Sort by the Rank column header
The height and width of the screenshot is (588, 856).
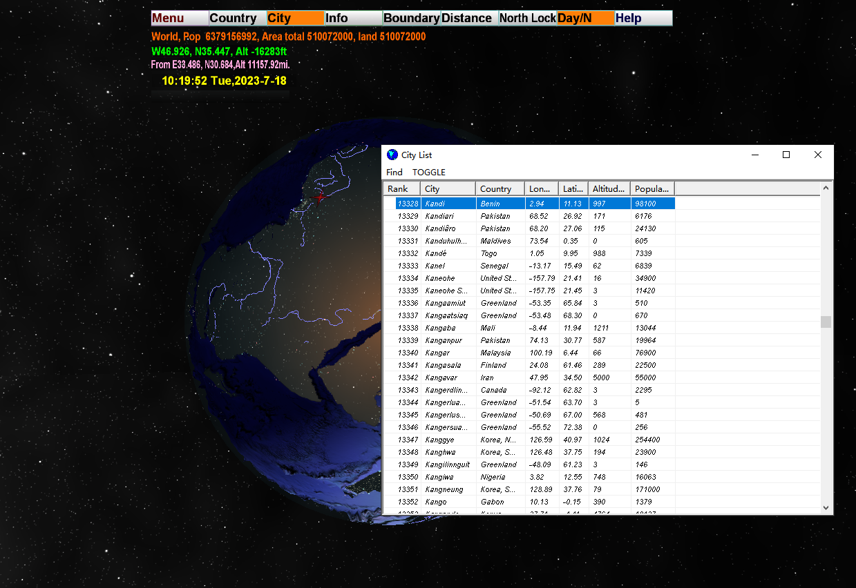[x=401, y=188]
